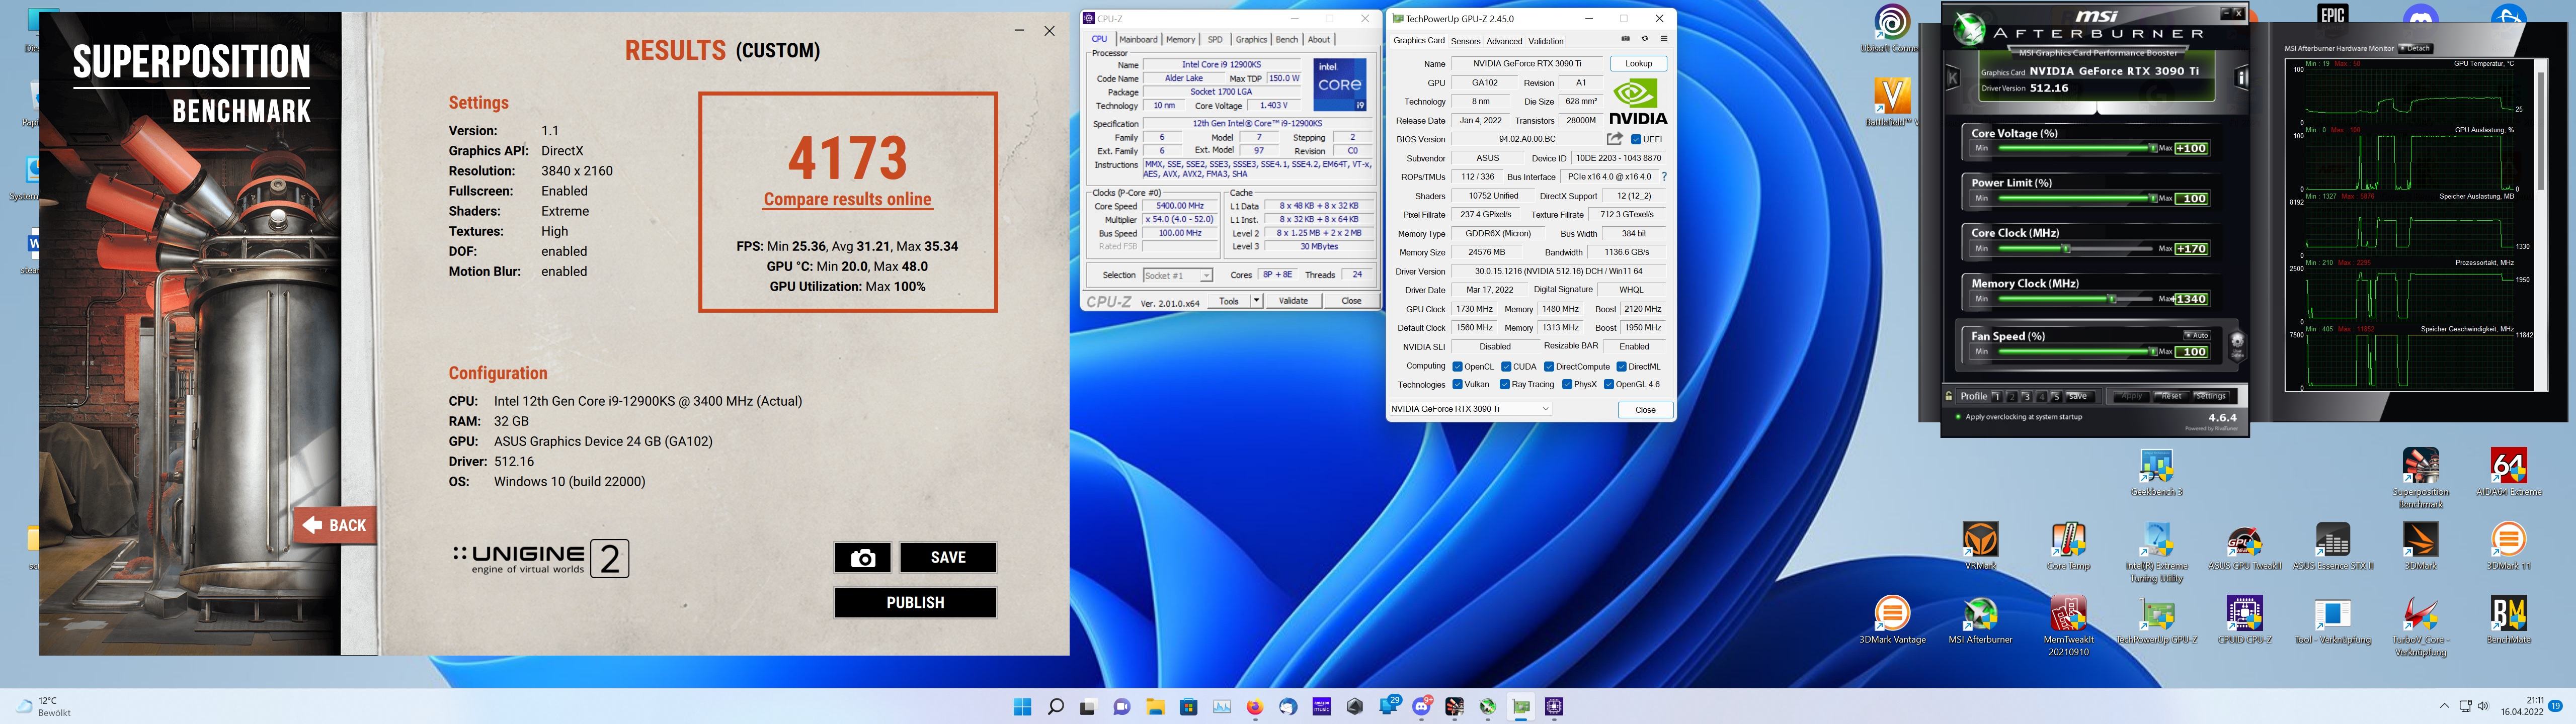The width and height of the screenshot is (2576, 724).
Task: Launch BenchMate desktop icon
Action: pos(2509,620)
